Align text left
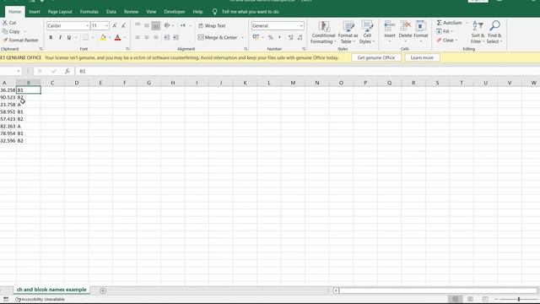Screen dimensions: 540x304 [138, 37]
